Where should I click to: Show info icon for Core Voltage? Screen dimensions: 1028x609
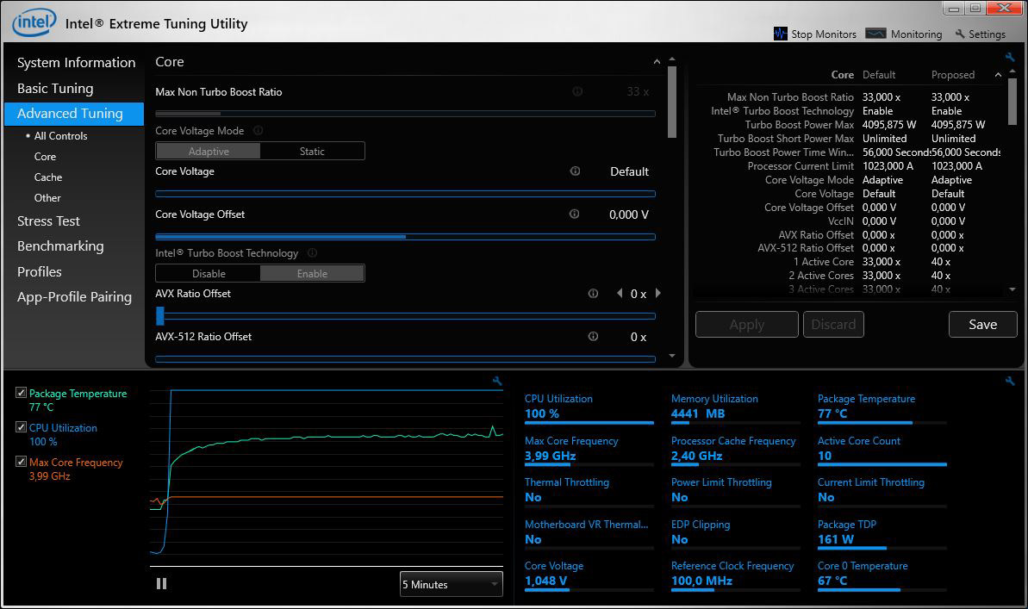(575, 171)
